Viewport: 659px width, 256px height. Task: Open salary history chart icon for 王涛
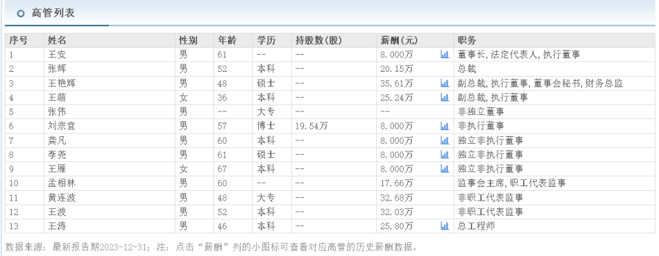pos(444,226)
